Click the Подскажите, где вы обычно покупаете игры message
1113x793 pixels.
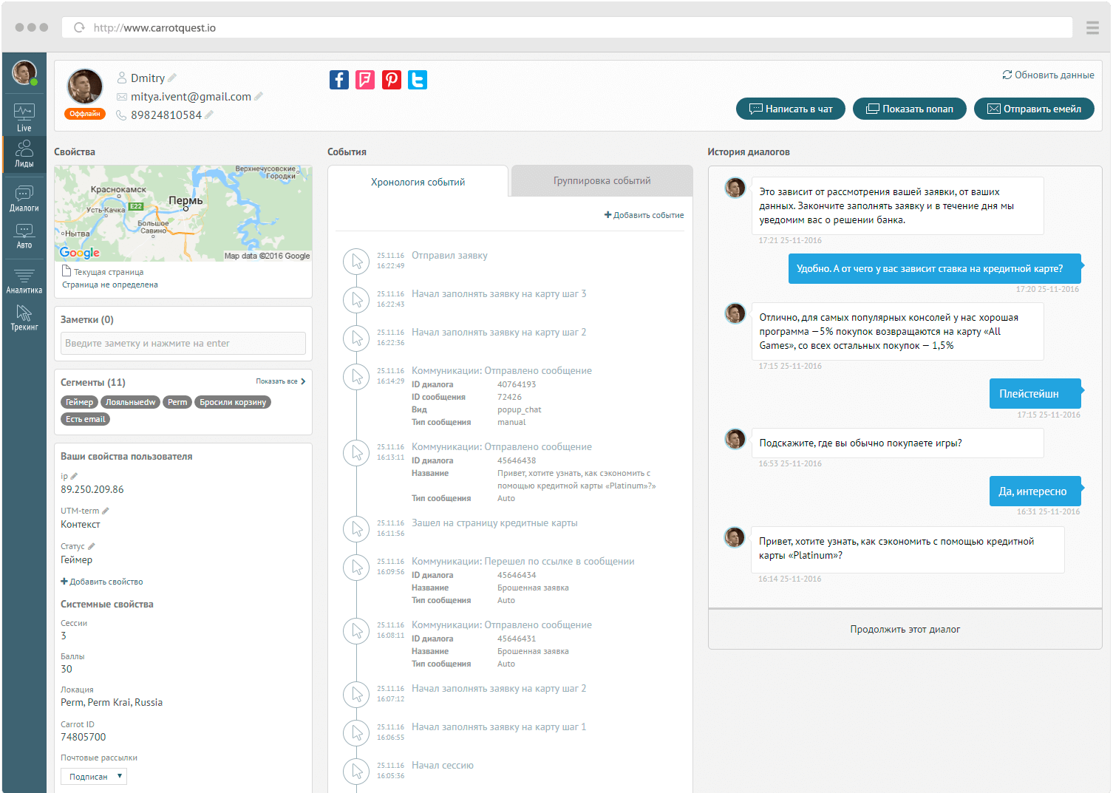coord(897,443)
